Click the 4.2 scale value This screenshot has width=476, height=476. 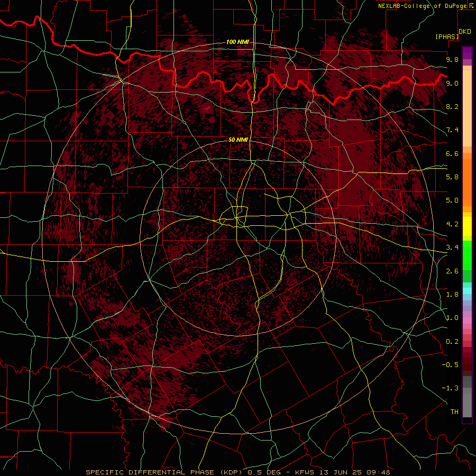click(x=452, y=224)
